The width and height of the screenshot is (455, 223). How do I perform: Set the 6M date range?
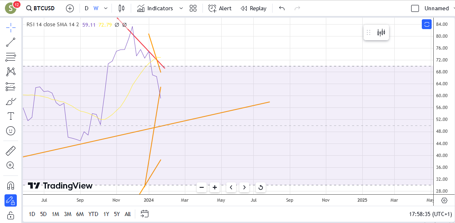pos(80,214)
